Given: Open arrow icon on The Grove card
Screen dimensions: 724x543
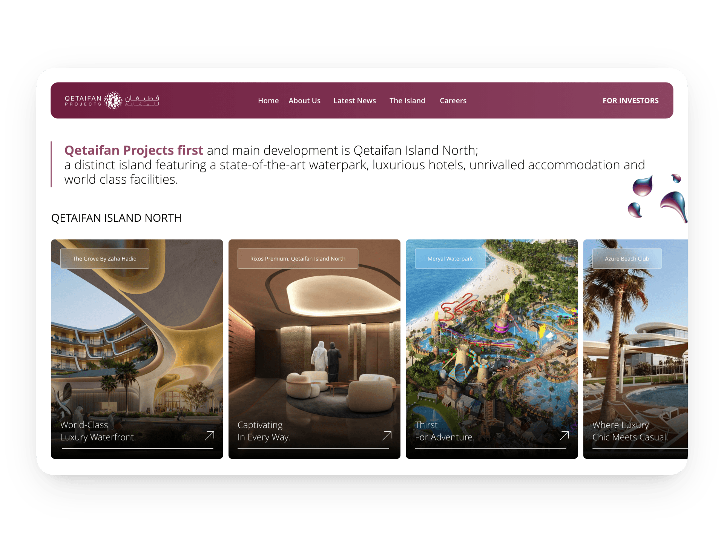Looking at the screenshot, I should click(x=210, y=436).
